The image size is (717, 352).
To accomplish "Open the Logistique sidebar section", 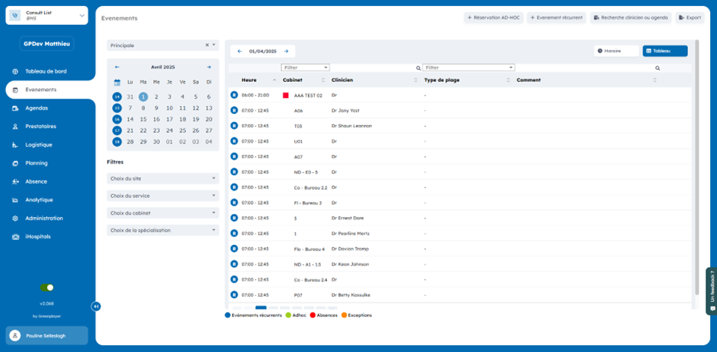I will click(x=38, y=145).
